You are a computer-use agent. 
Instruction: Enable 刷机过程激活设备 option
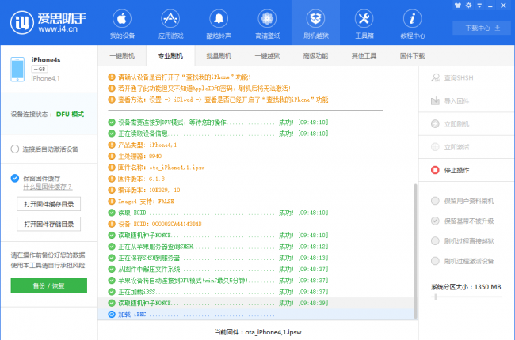[x=435, y=261]
